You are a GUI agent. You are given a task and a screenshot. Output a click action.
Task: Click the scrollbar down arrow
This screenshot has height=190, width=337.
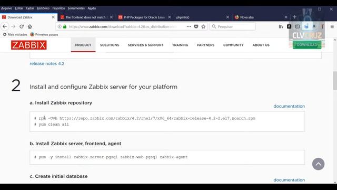pos(335,182)
